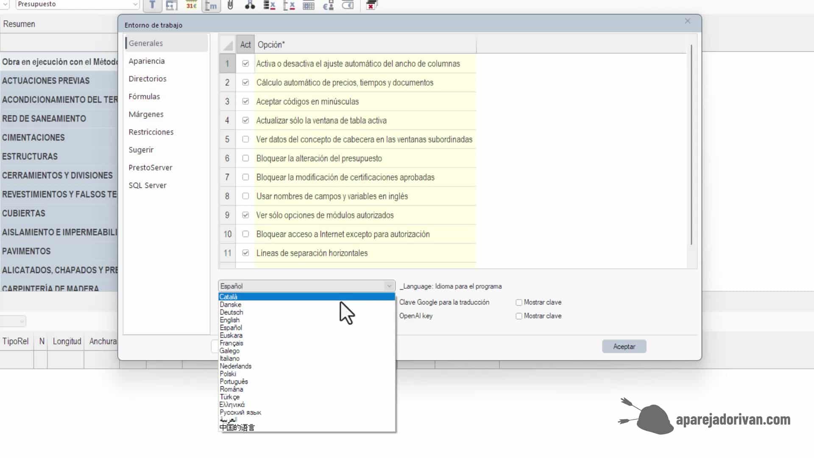Click the 31€ price toolbar icon
The image size is (814, 458).
pos(192,6)
